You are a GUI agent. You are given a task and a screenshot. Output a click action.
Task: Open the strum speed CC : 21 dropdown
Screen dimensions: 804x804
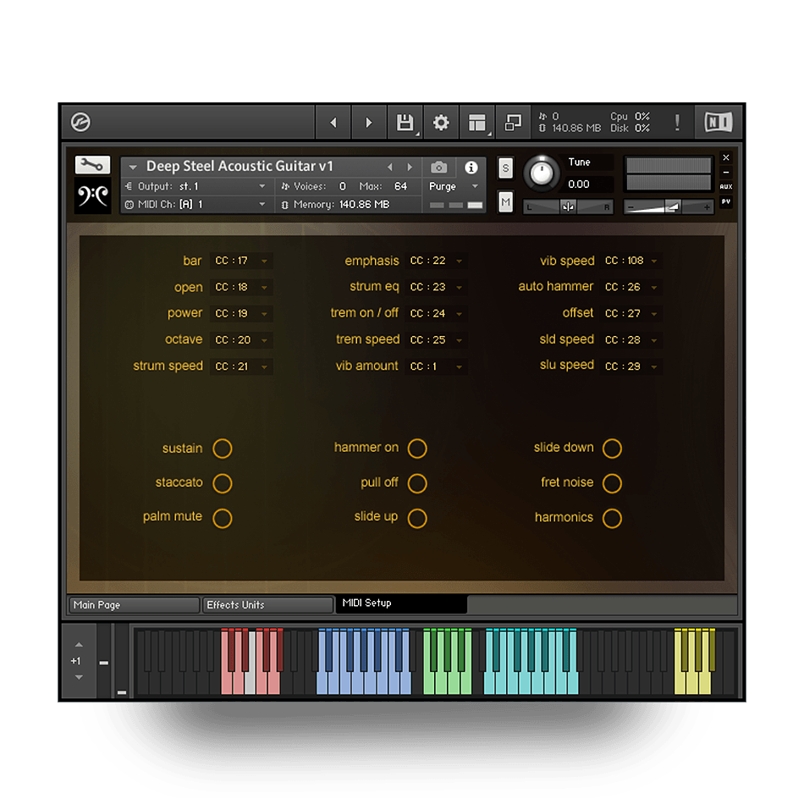[x=241, y=366]
